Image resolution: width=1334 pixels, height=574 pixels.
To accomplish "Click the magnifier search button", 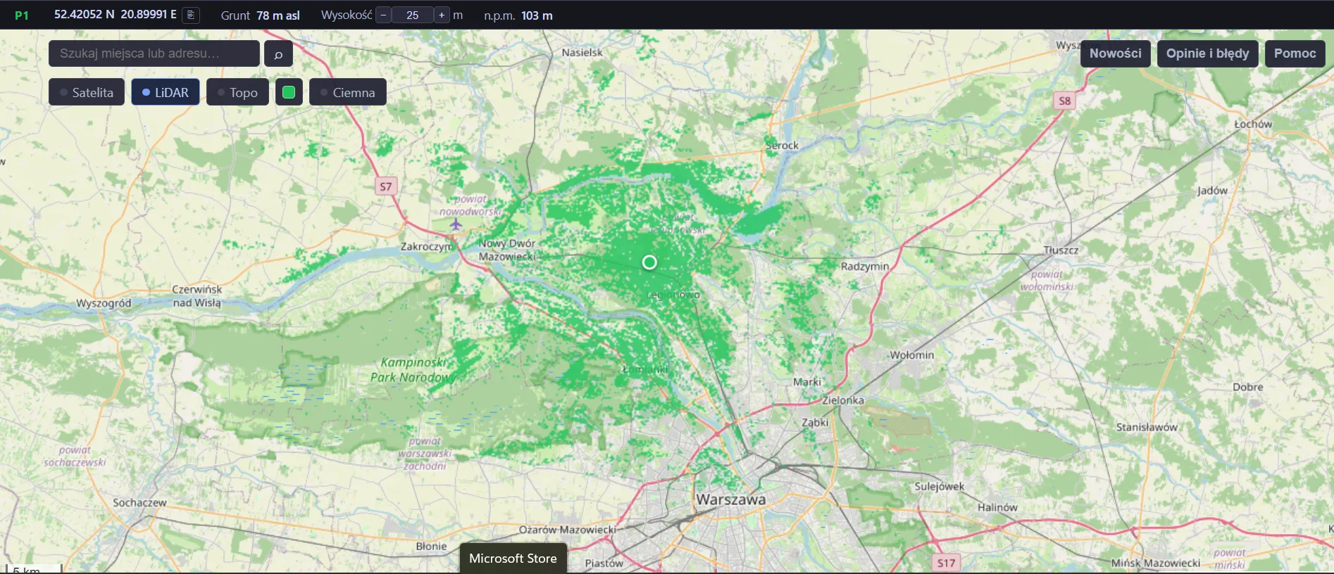I will (278, 54).
